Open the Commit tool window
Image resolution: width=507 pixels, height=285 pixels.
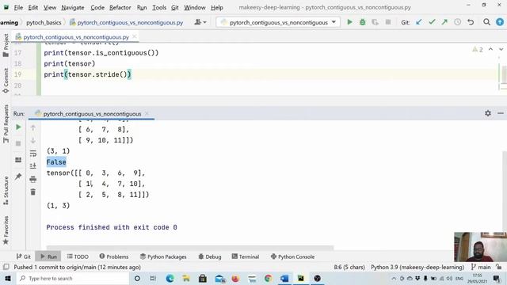tap(6, 81)
